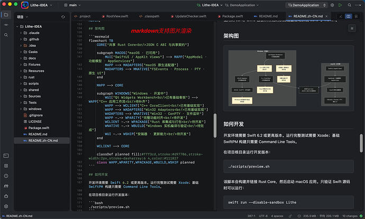The height and width of the screenshot is (219, 365).
Task: Switch to Package.swift editor tab
Action: (x=230, y=16)
